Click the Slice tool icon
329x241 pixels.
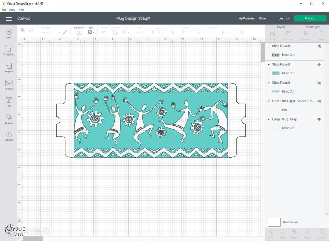coord(271,232)
